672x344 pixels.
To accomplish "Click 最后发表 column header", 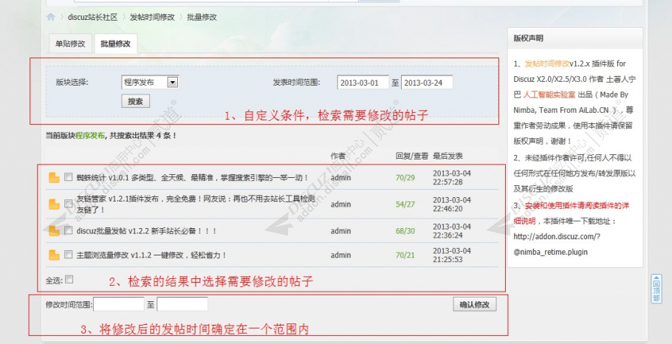I will 448,156.
